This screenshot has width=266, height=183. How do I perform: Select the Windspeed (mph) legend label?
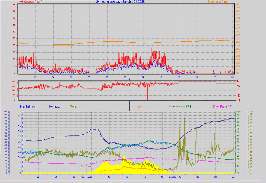tap(31, 2)
